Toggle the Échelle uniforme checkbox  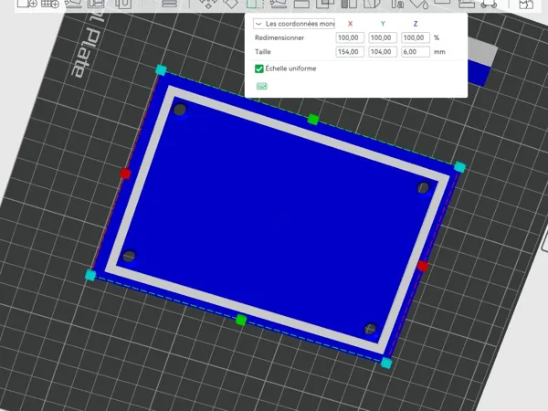tap(259, 68)
